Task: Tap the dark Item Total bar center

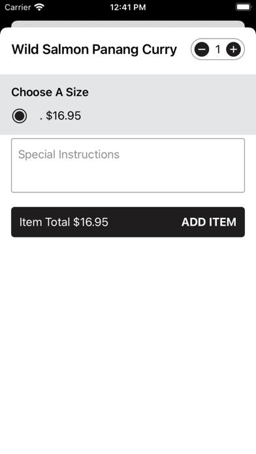Action: pyautogui.click(x=128, y=222)
